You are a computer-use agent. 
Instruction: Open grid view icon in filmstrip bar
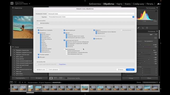click(20, 82)
